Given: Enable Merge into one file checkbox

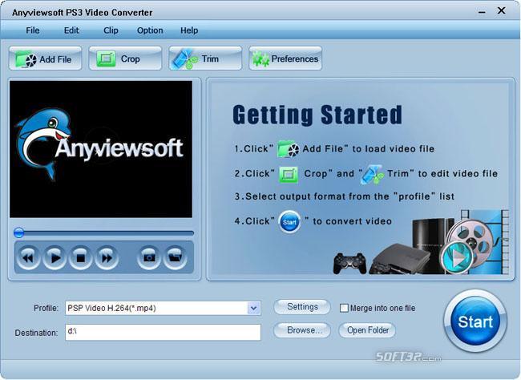Looking at the screenshot, I should coord(344,308).
